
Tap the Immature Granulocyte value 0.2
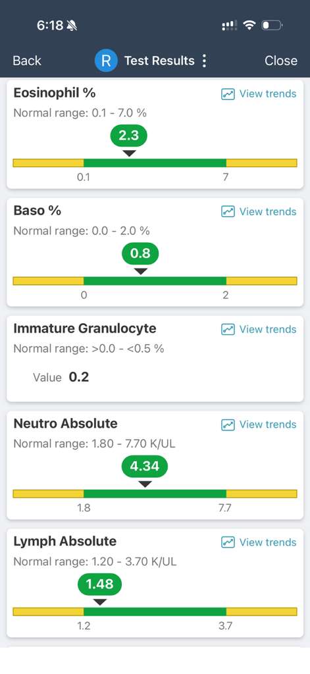79,377
